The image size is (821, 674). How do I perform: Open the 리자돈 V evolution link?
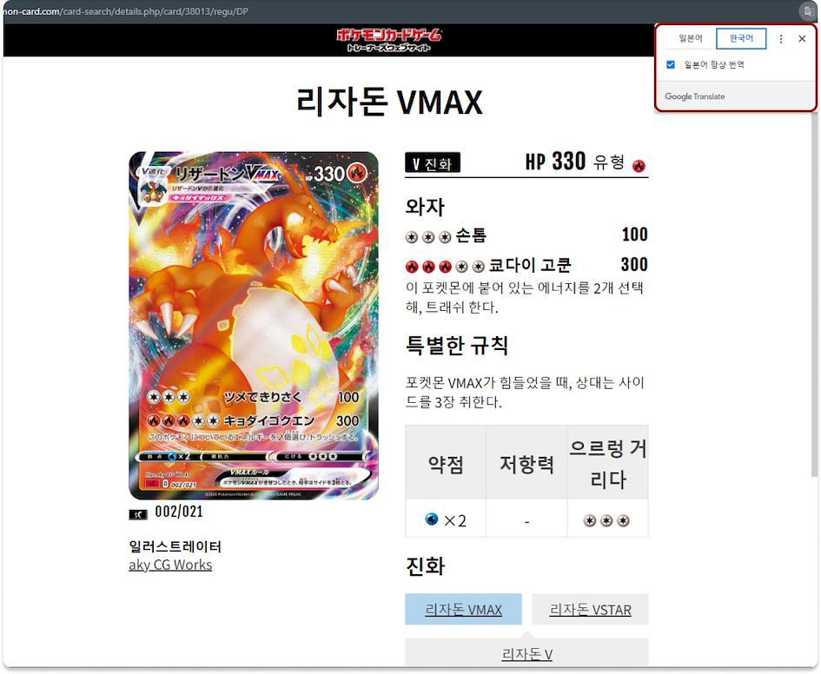tap(526, 653)
